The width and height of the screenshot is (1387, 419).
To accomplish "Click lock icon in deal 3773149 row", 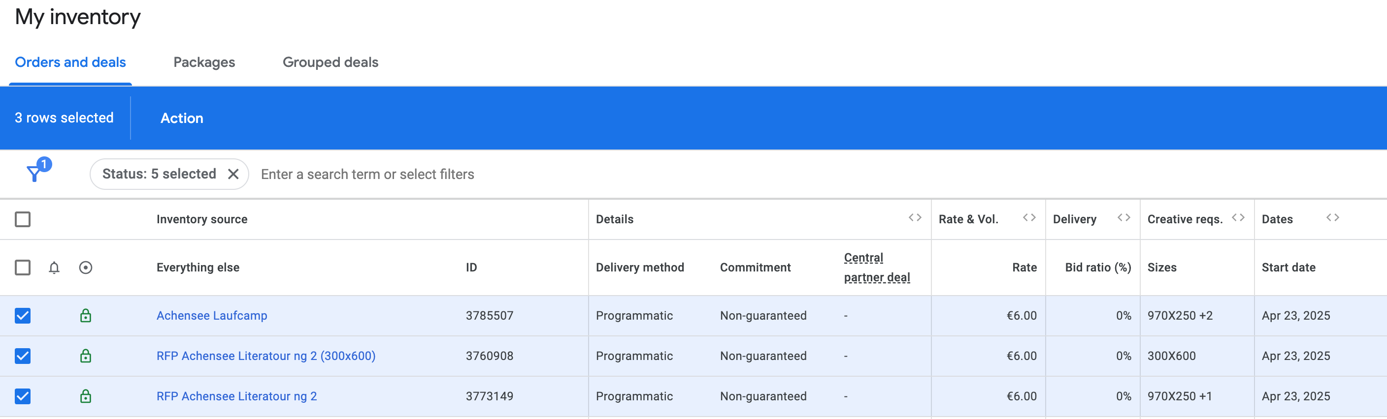I will pyautogui.click(x=86, y=396).
